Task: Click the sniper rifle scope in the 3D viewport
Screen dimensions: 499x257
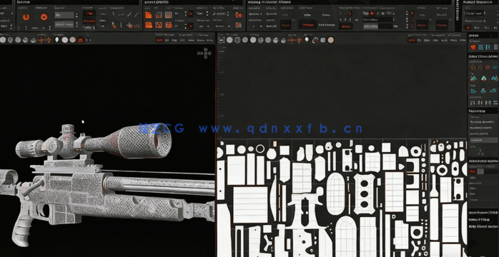Action: [x=94, y=141]
